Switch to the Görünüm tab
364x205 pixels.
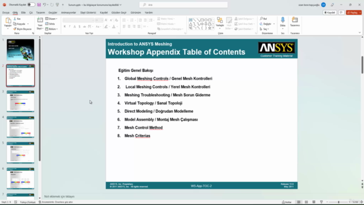point(135,13)
